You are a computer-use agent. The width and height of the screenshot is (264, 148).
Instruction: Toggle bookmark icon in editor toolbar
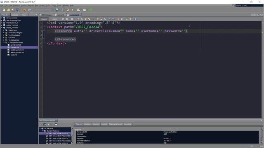click(x=105, y=19)
